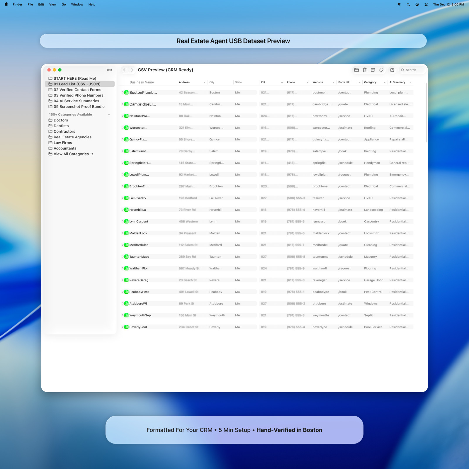Open the Category column dropdown
The image size is (469, 469).
click(385, 82)
